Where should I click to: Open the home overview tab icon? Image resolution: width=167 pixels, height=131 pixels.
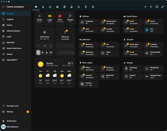tap(36, 7)
